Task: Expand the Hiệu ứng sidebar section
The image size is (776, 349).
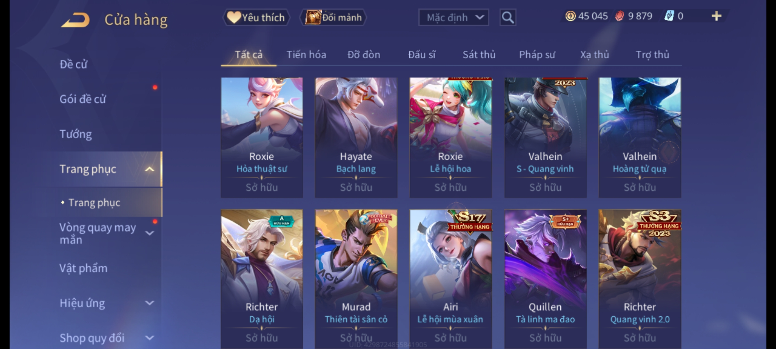Action: pyautogui.click(x=149, y=303)
